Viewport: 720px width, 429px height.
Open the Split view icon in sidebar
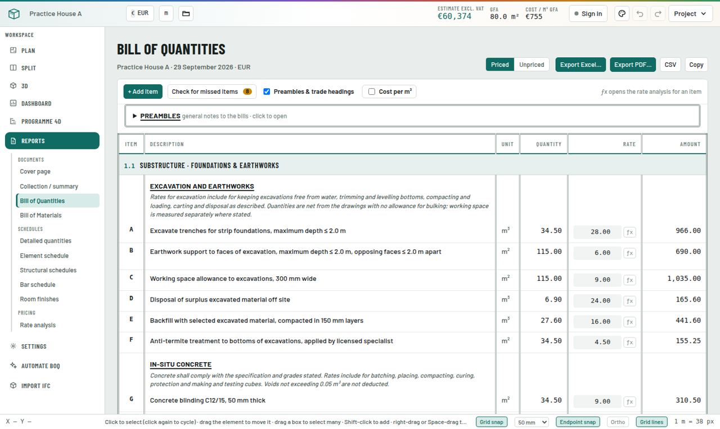click(13, 68)
